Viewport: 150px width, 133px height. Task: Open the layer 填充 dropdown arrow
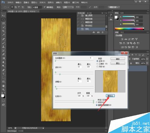147,63
